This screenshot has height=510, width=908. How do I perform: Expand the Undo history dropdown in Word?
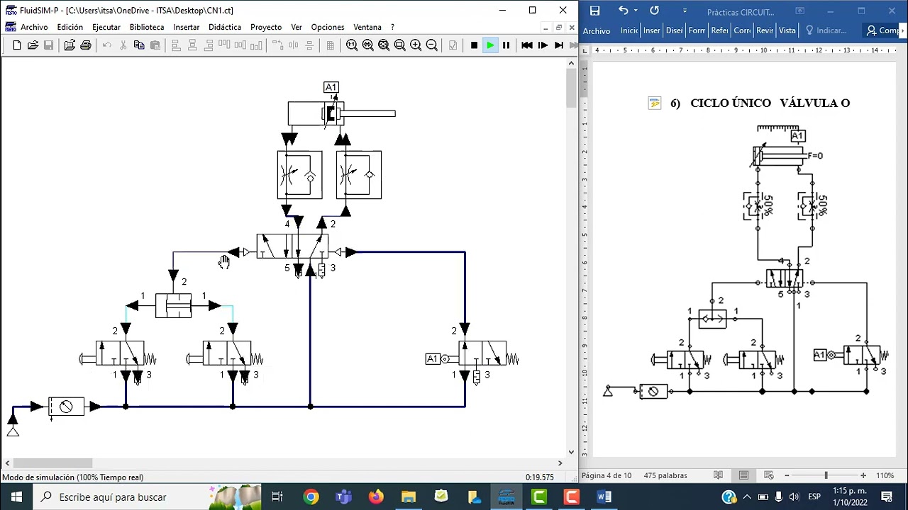click(x=636, y=11)
